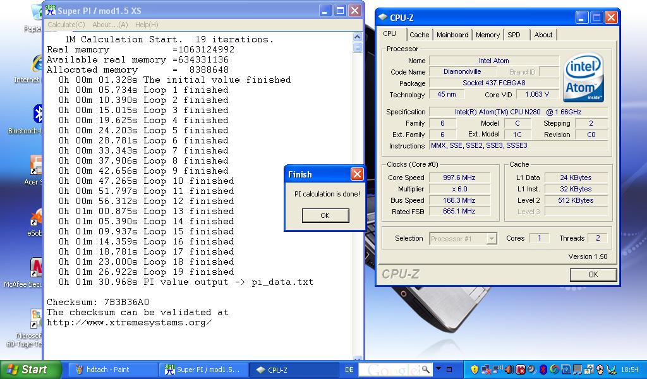647x379 pixels.
Task: Click the Checksum: 7B3B36A0 line
Action: click(98, 303)
